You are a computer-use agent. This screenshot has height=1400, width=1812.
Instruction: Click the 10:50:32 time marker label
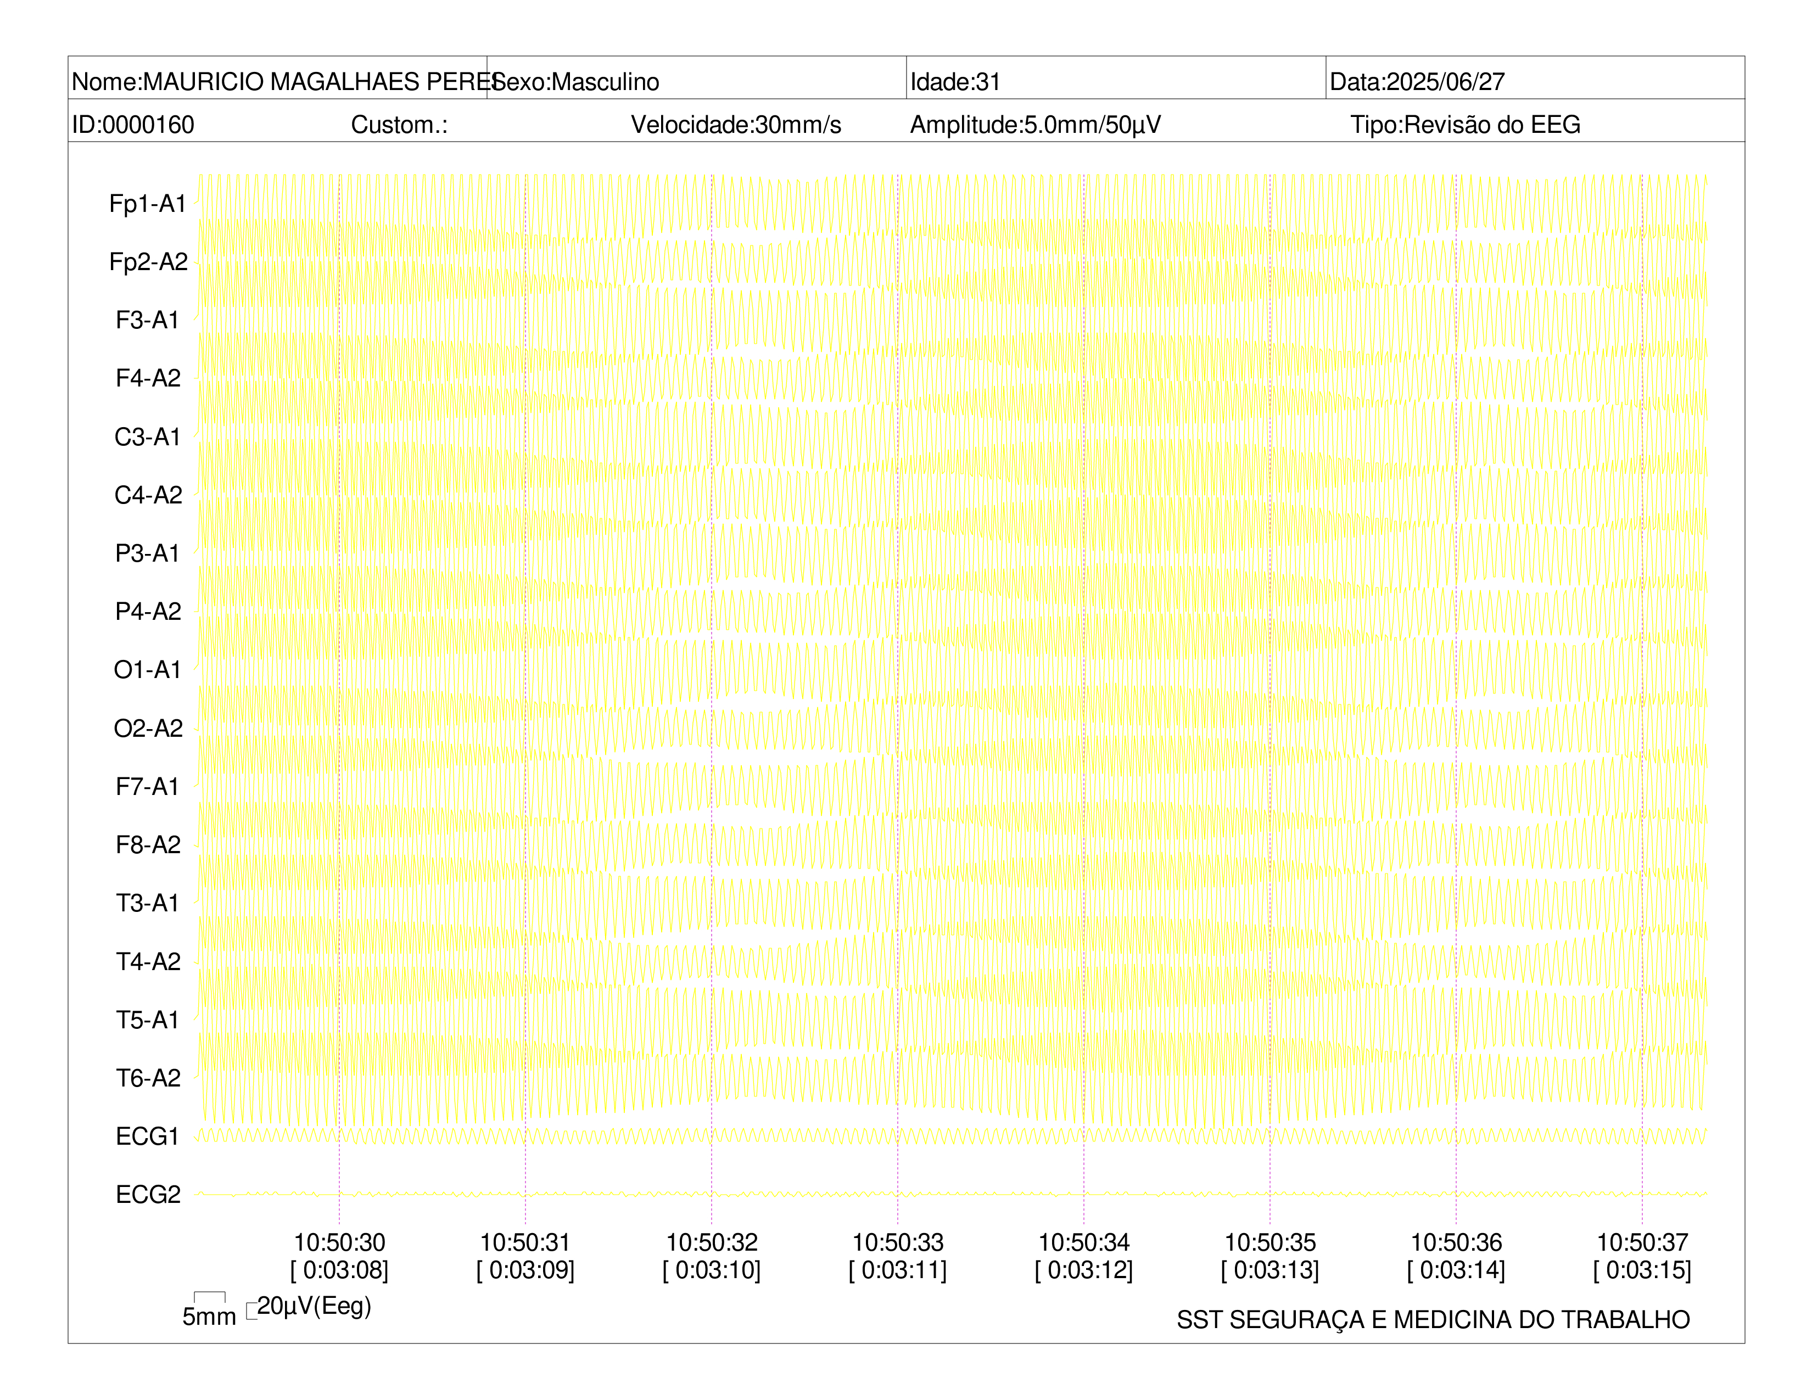[712, 1242]
